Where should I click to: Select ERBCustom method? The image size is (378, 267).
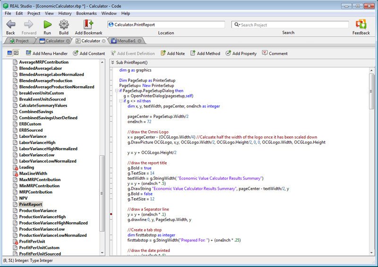(x=30, y=124)
